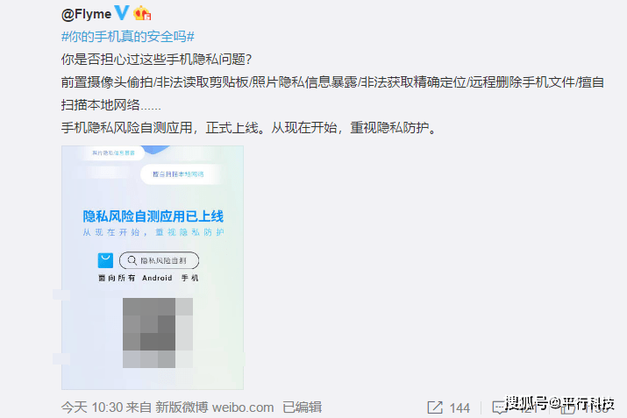Image resolution: width=627 pixels, height=418 pixels.
Task: Click the 隐私风险自测 search field in poster
Action: 159,260
